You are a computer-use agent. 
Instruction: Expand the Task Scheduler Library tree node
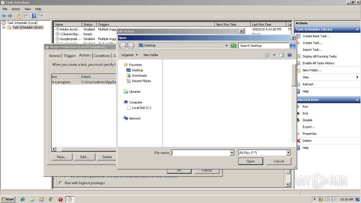4,28
